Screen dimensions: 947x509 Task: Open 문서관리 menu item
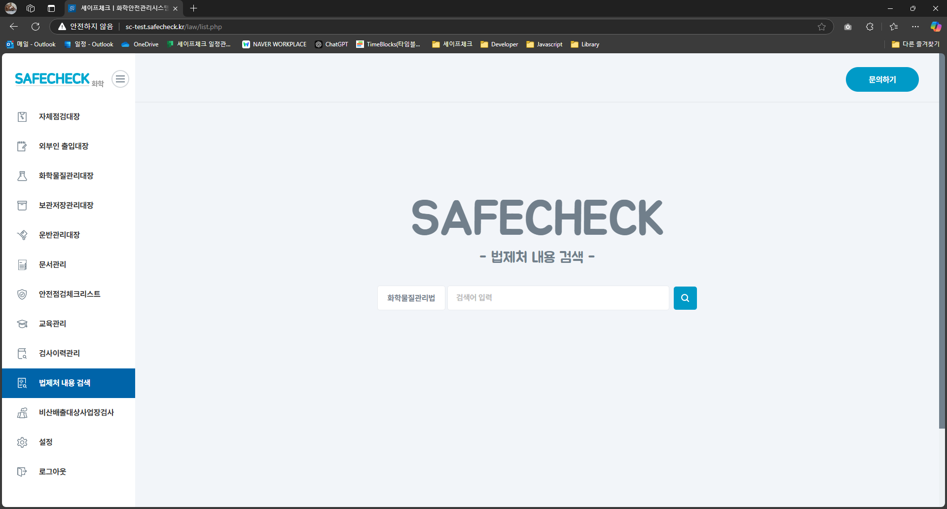pos(69,265)
